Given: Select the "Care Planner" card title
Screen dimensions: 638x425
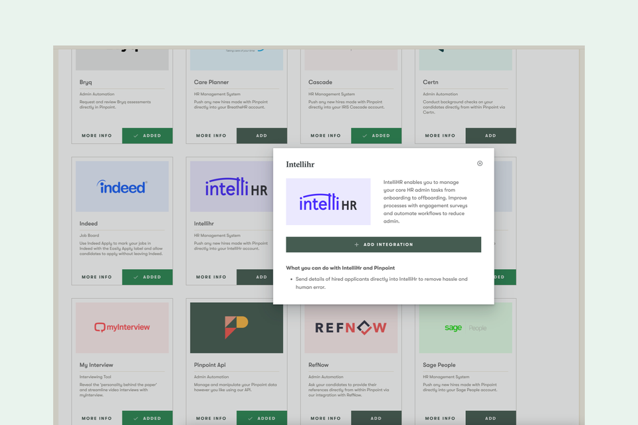Looking at the screenshot, I should [211, 82].
